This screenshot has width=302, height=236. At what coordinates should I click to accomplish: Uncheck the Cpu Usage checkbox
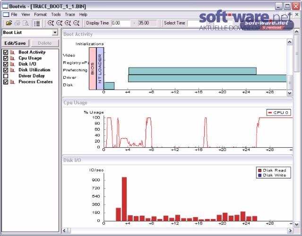click(x=6, y=58)
